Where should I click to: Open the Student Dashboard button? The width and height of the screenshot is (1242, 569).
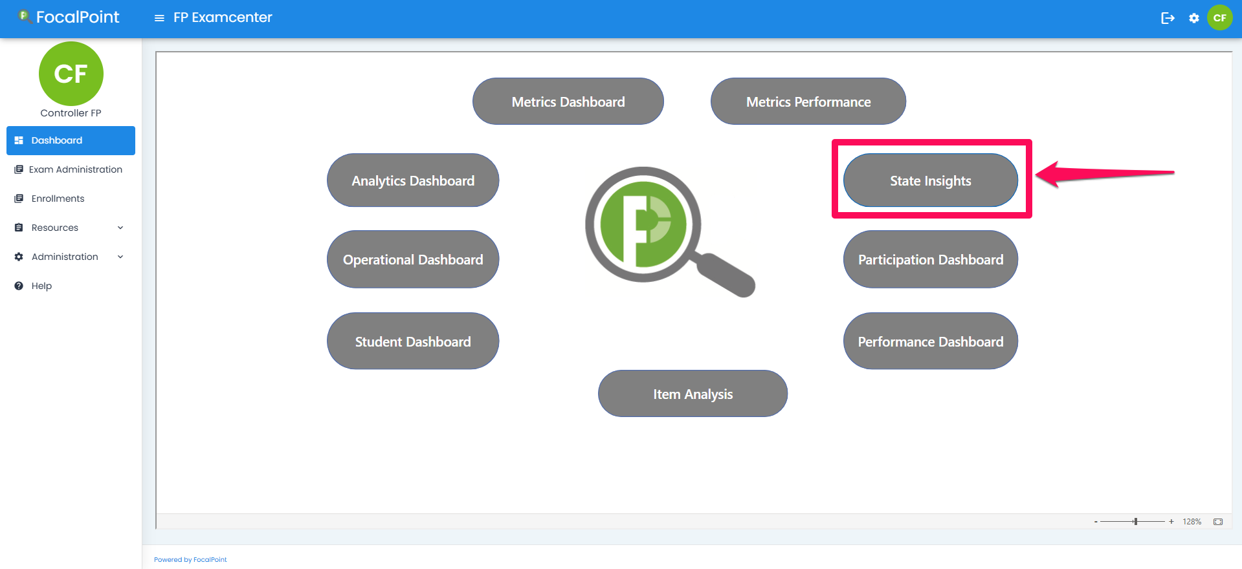click(x=413, y=341)
